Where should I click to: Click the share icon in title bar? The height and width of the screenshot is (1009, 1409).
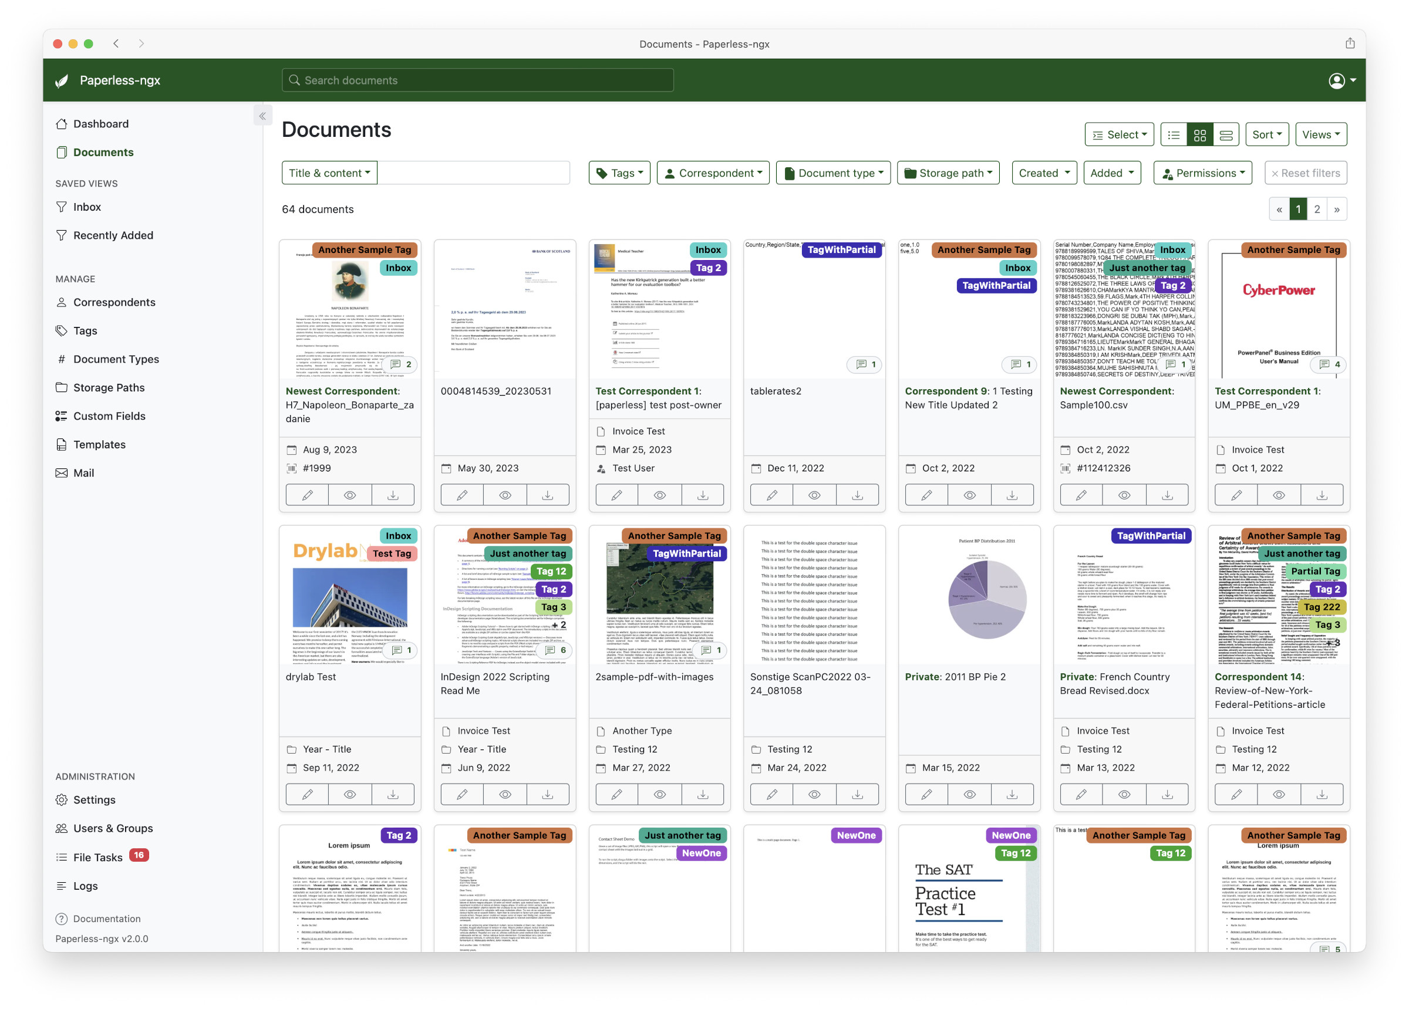pyautogui.click(x=1349, y=43)
